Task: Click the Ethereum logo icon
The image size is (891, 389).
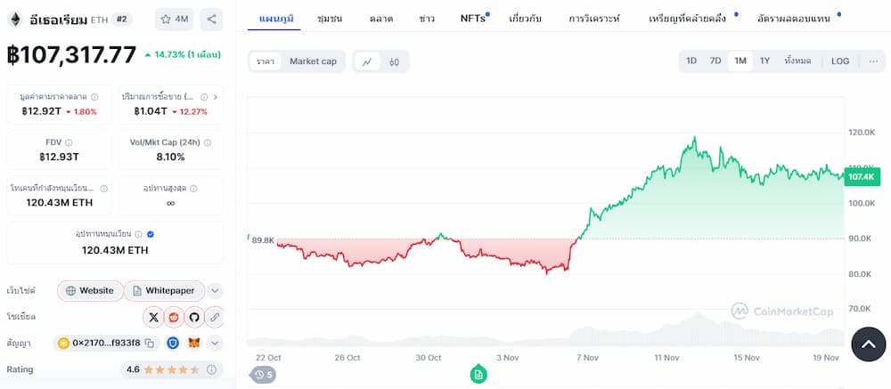Action: click(x=15, y=20)
